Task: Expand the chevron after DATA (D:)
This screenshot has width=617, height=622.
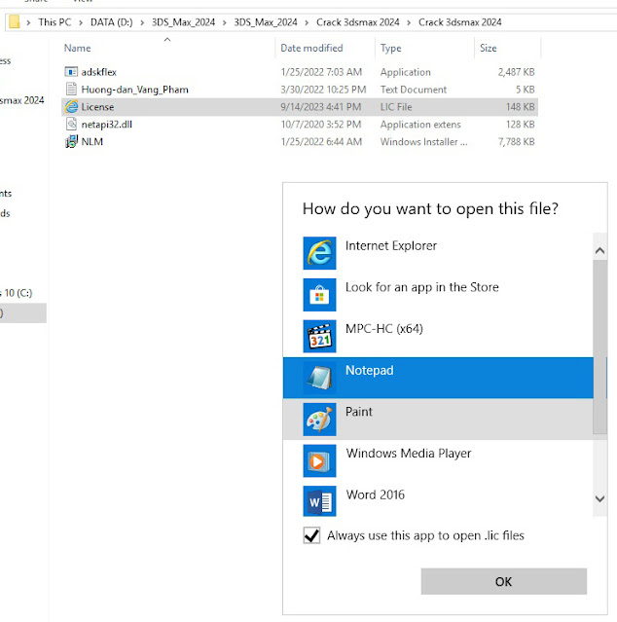Action: click(142, 22)
